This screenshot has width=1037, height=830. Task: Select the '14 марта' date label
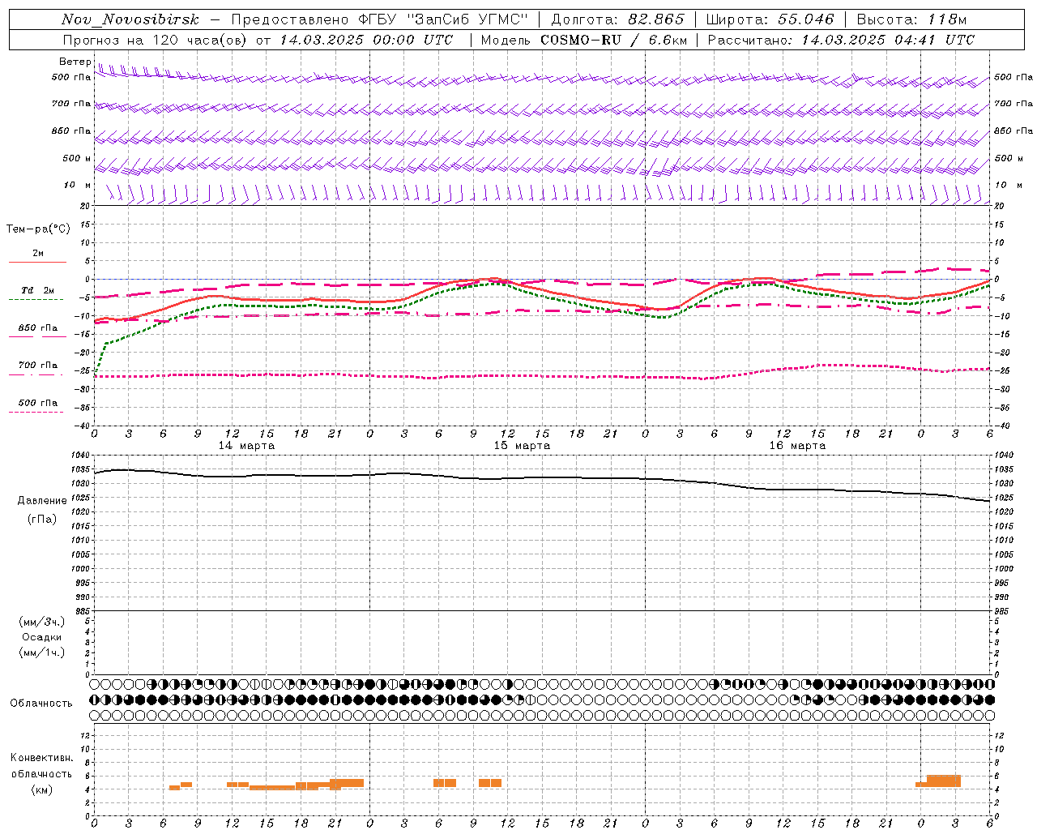coord(246,446)
